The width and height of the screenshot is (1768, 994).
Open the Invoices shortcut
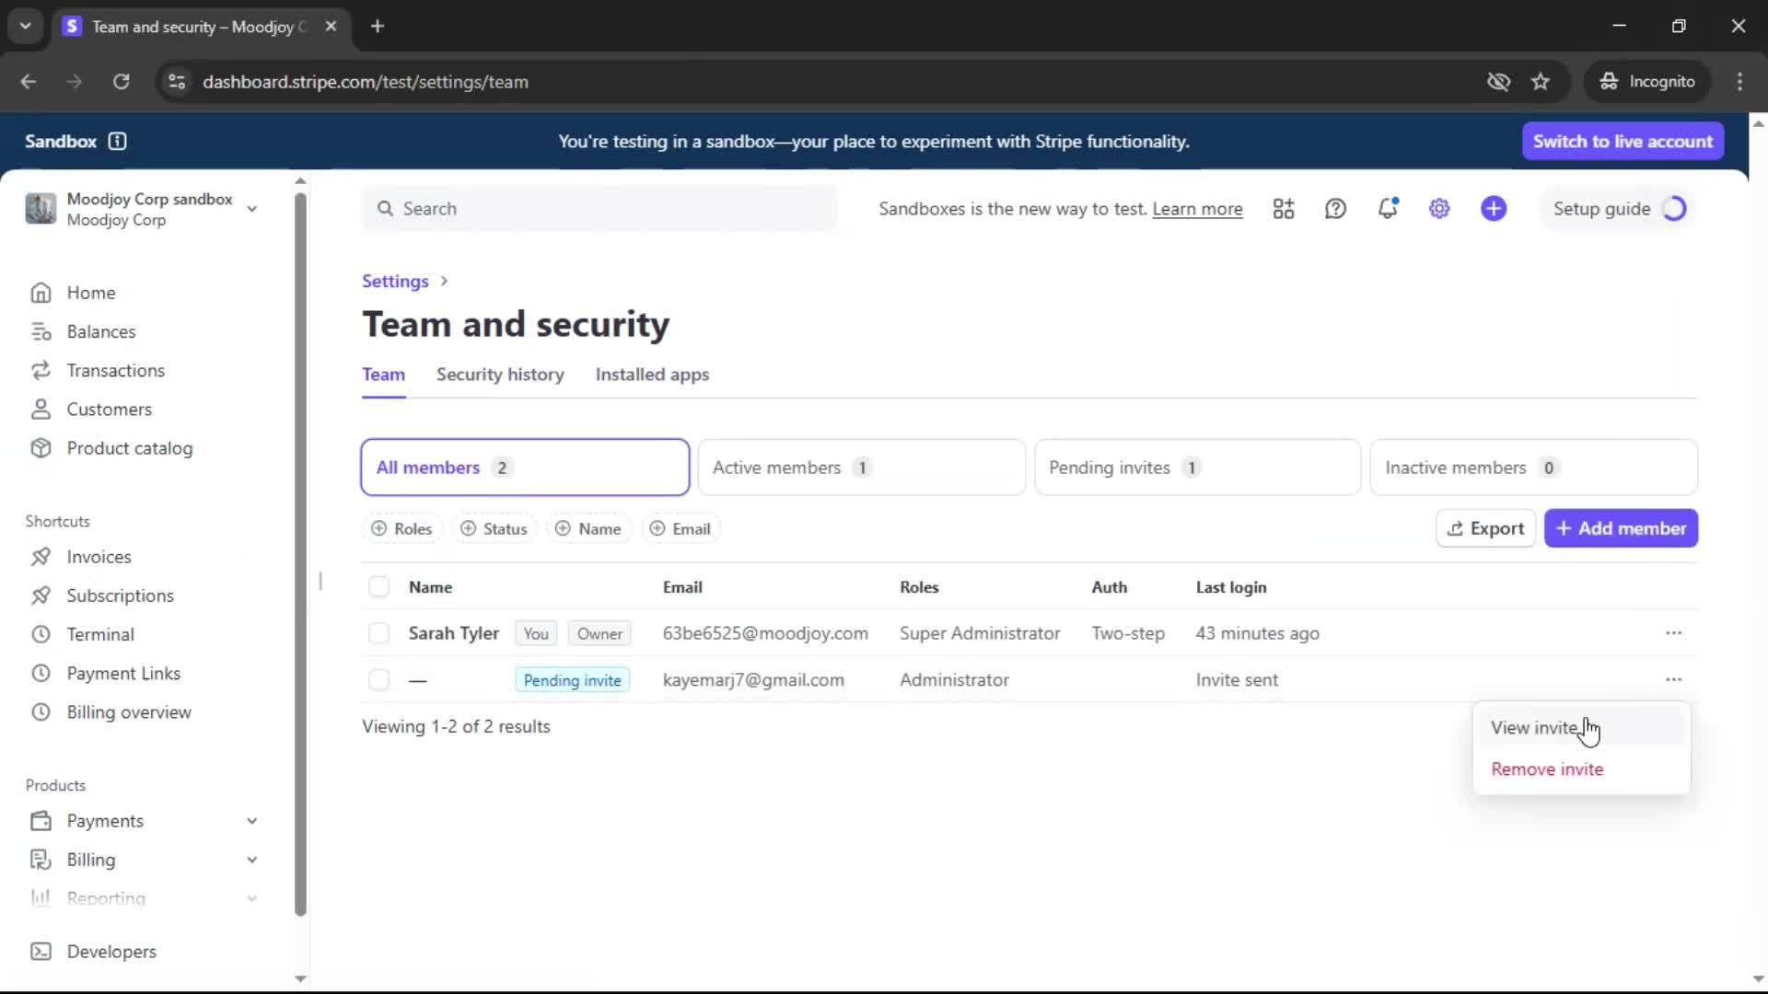pos(99,557)
